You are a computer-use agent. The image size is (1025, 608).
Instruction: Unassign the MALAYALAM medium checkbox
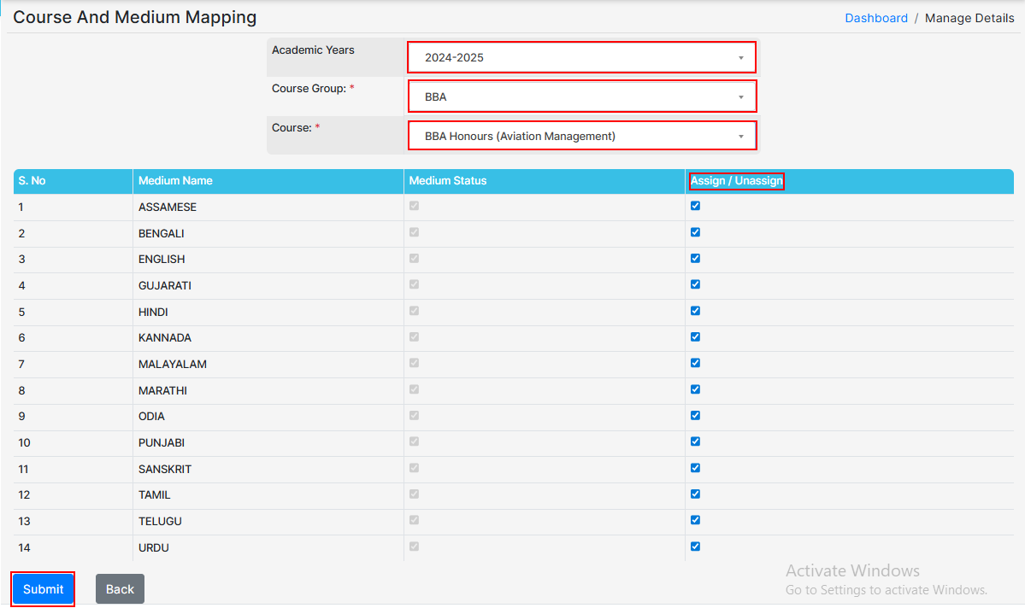point(695,363)
